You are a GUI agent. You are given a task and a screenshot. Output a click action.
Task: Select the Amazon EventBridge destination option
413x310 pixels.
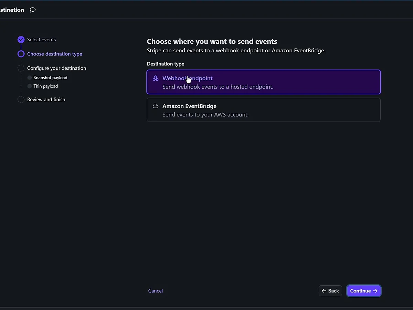pos(264,110)
